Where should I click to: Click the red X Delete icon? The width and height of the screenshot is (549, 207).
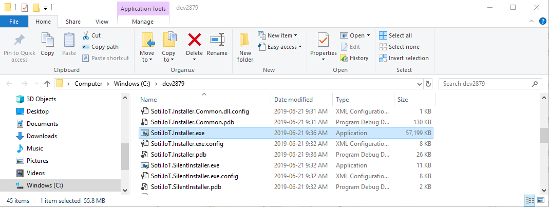coord(194,40)
